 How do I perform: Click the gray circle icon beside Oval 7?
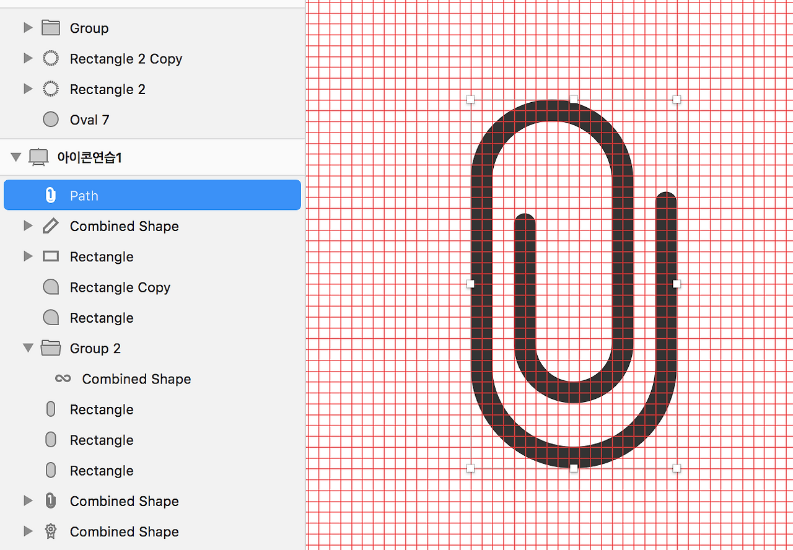point(51,120)
